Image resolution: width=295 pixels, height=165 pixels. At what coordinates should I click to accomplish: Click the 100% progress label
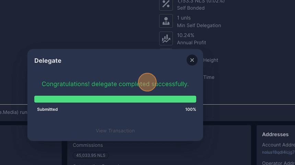coord(190,109)
